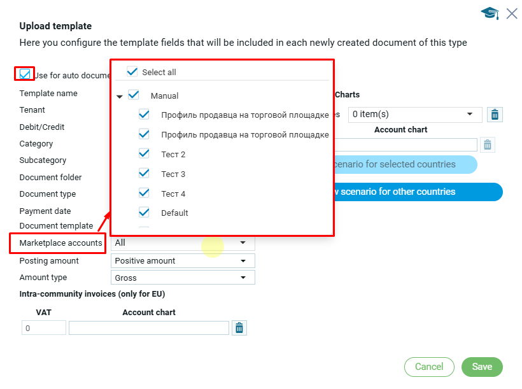This screenshot has width=522, height=389.
Task: Uncheck the Default account checkbox
Action: (x=145, y=213)
